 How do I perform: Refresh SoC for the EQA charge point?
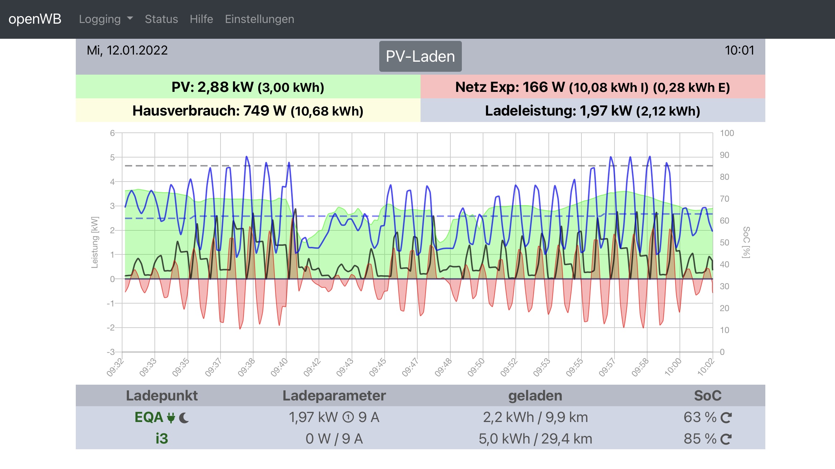(726, 418)
